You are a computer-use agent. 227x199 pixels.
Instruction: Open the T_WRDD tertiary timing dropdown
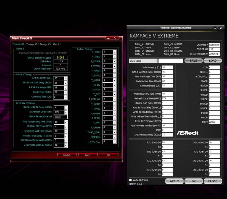coord(114,85)
